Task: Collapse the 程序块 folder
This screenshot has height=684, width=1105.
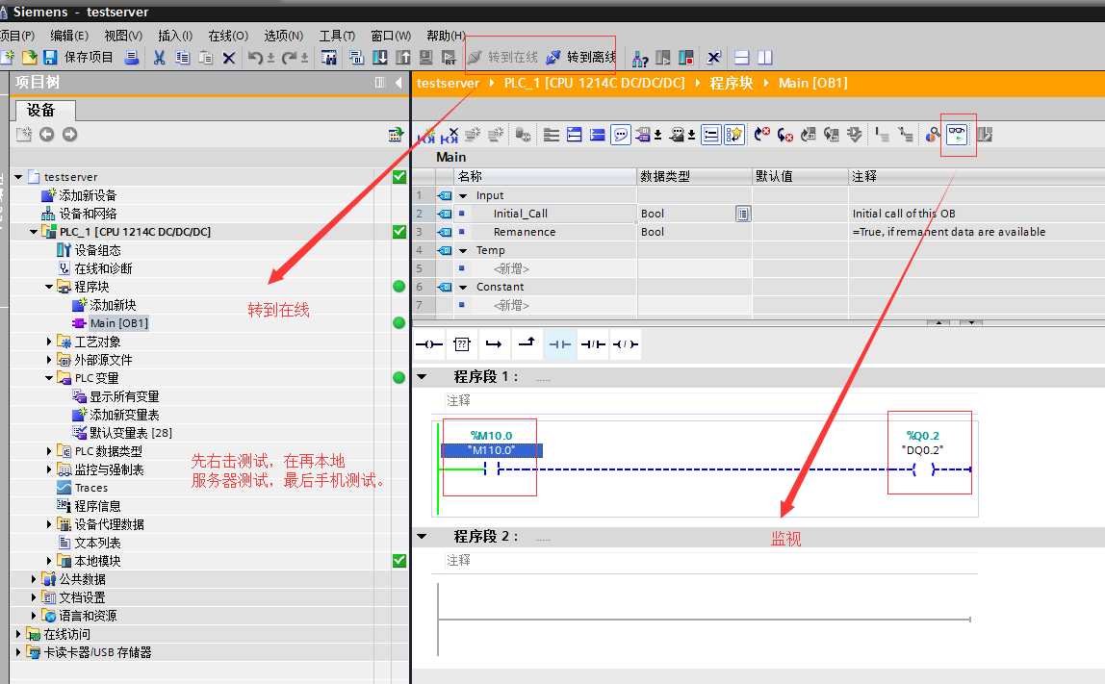Action: pyautogui.click(x=49, y=287)
